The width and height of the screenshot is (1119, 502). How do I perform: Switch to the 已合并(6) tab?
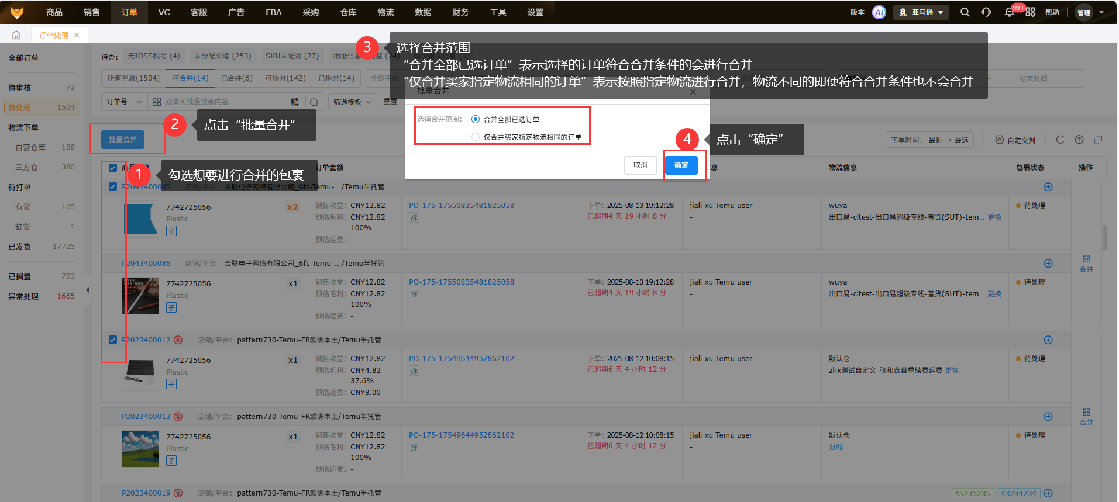coord(236,78)
